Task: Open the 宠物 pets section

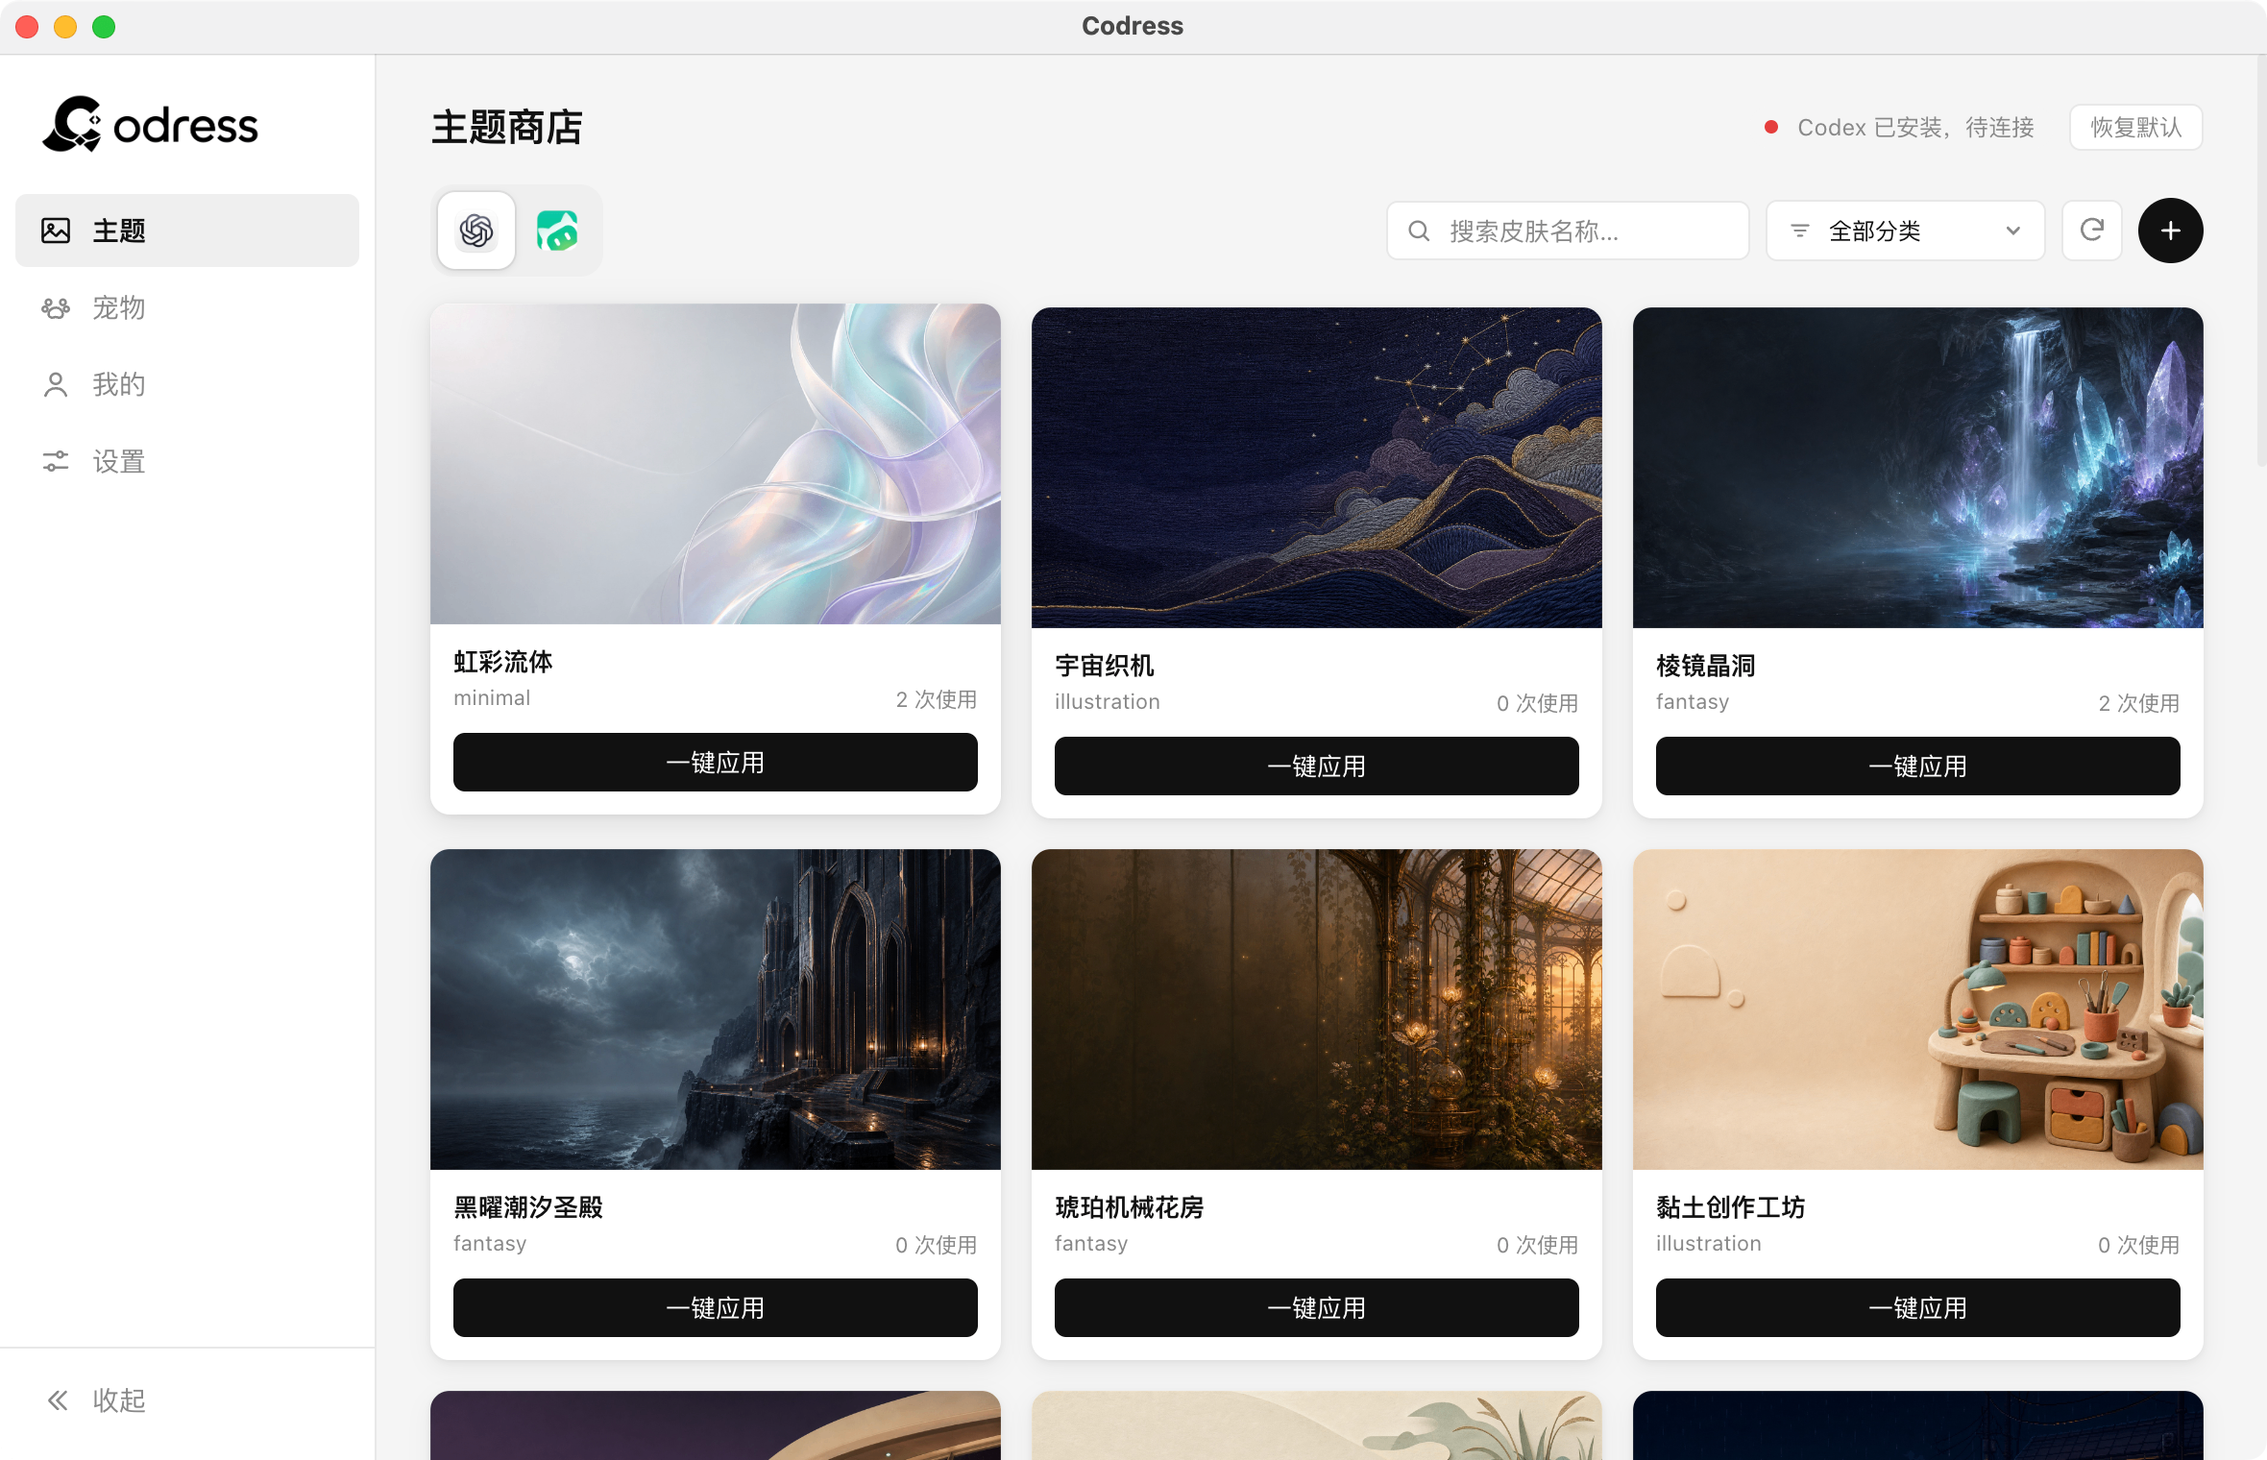Action: [x=187, y=307]
